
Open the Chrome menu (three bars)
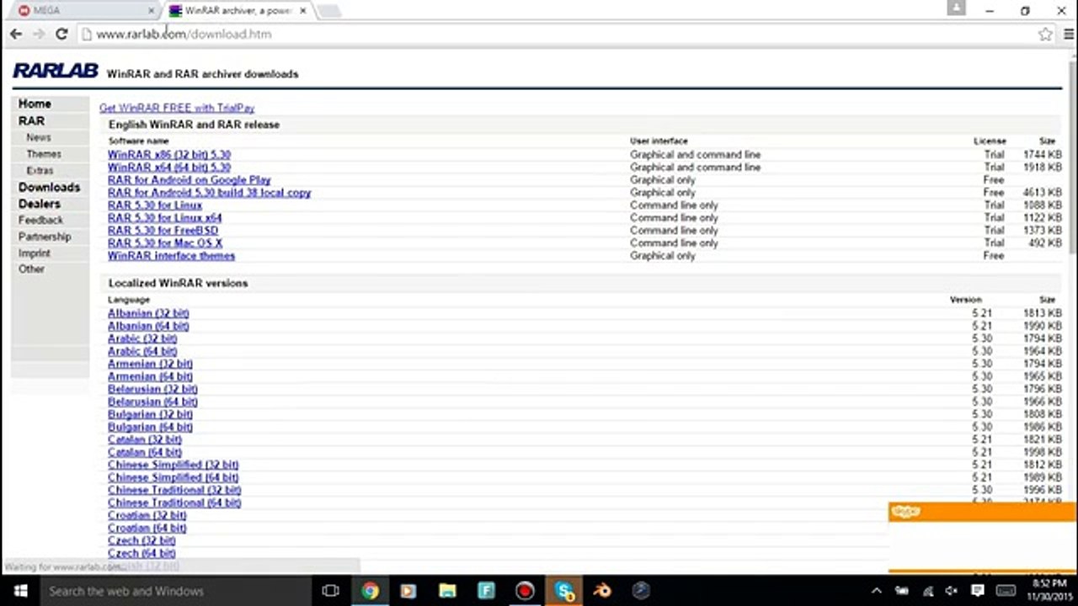pos(1068,35)
